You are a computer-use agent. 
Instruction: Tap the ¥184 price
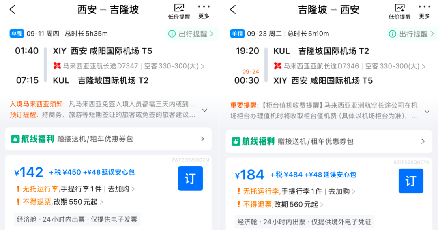tap(249, 175)
